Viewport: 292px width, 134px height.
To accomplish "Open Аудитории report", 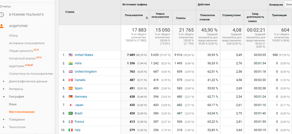I will [x=16, y=66].
